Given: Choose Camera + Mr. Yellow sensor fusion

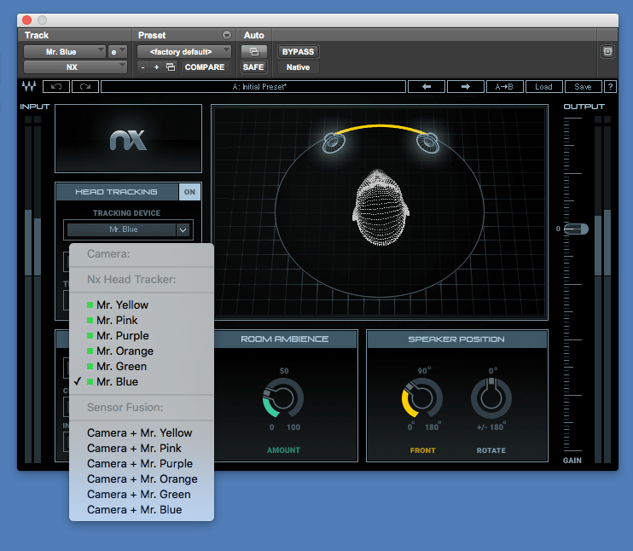Looking at the screenshot, I should tap(142, 432).
